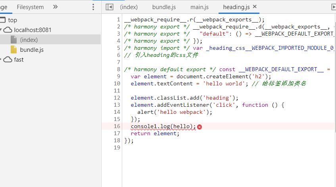Click 'hello webpack' string in alert call
This screenshot has width=336, height=187.
[181, 112]
